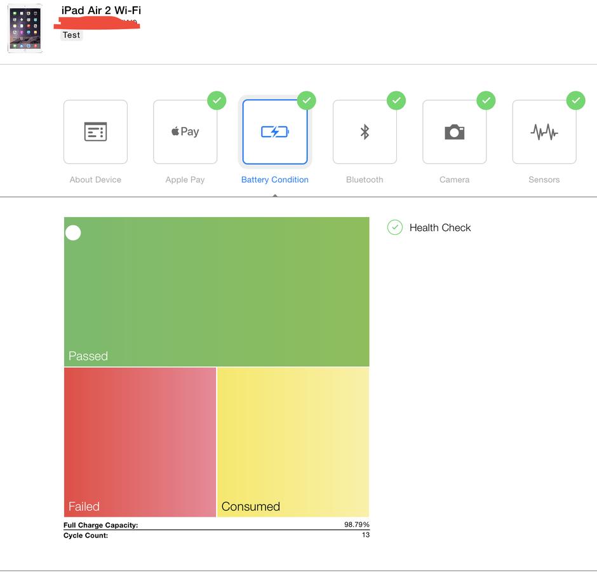Click the Full Charge Capacity label
597x582 pixels.
(x=101, y=525)
